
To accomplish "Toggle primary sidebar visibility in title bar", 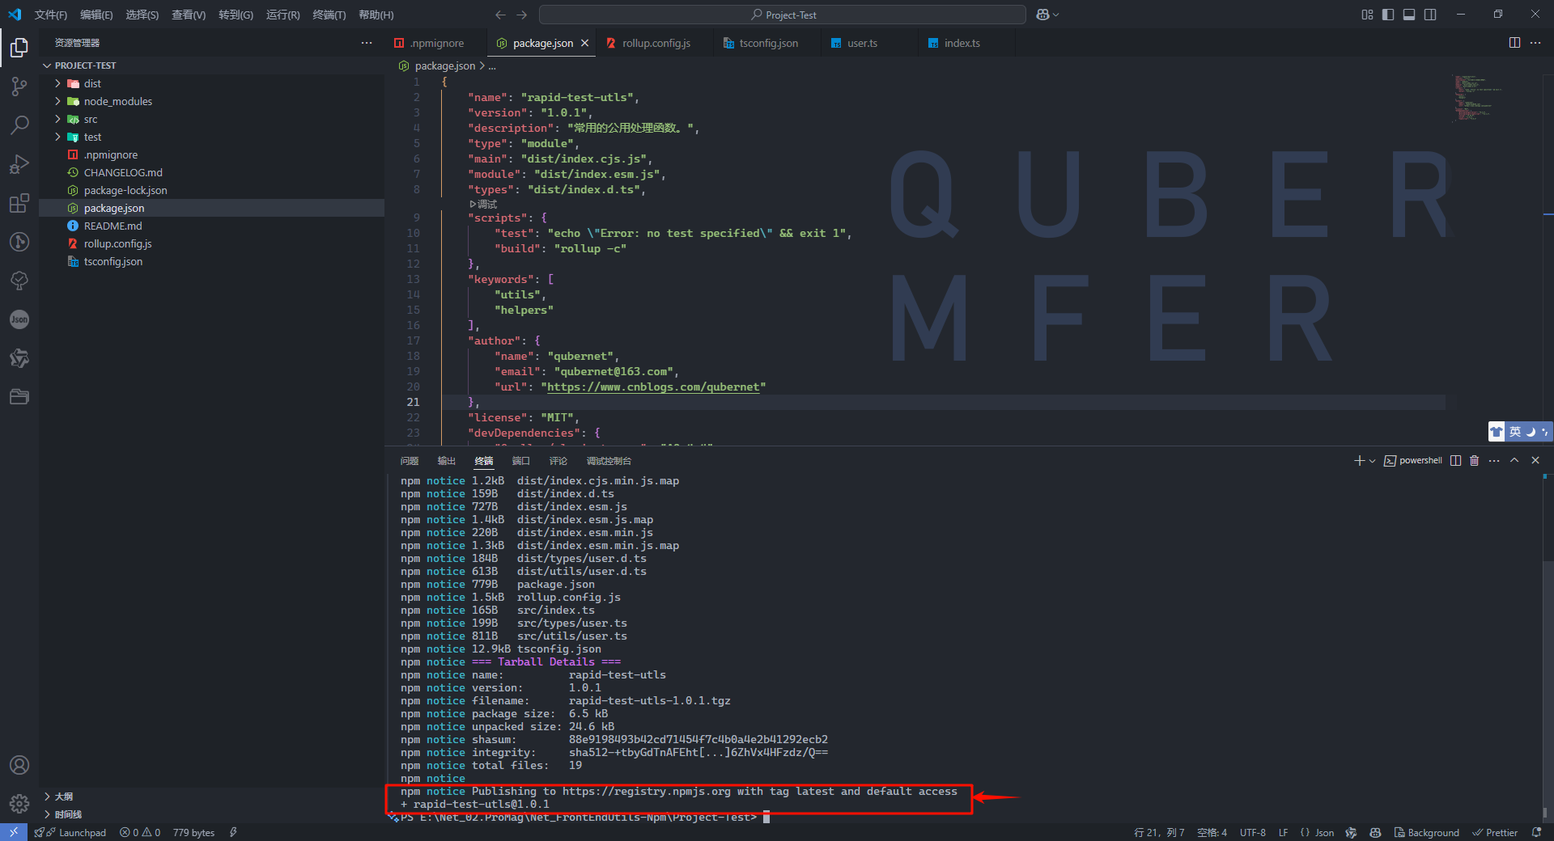I will pos(1388,15).
